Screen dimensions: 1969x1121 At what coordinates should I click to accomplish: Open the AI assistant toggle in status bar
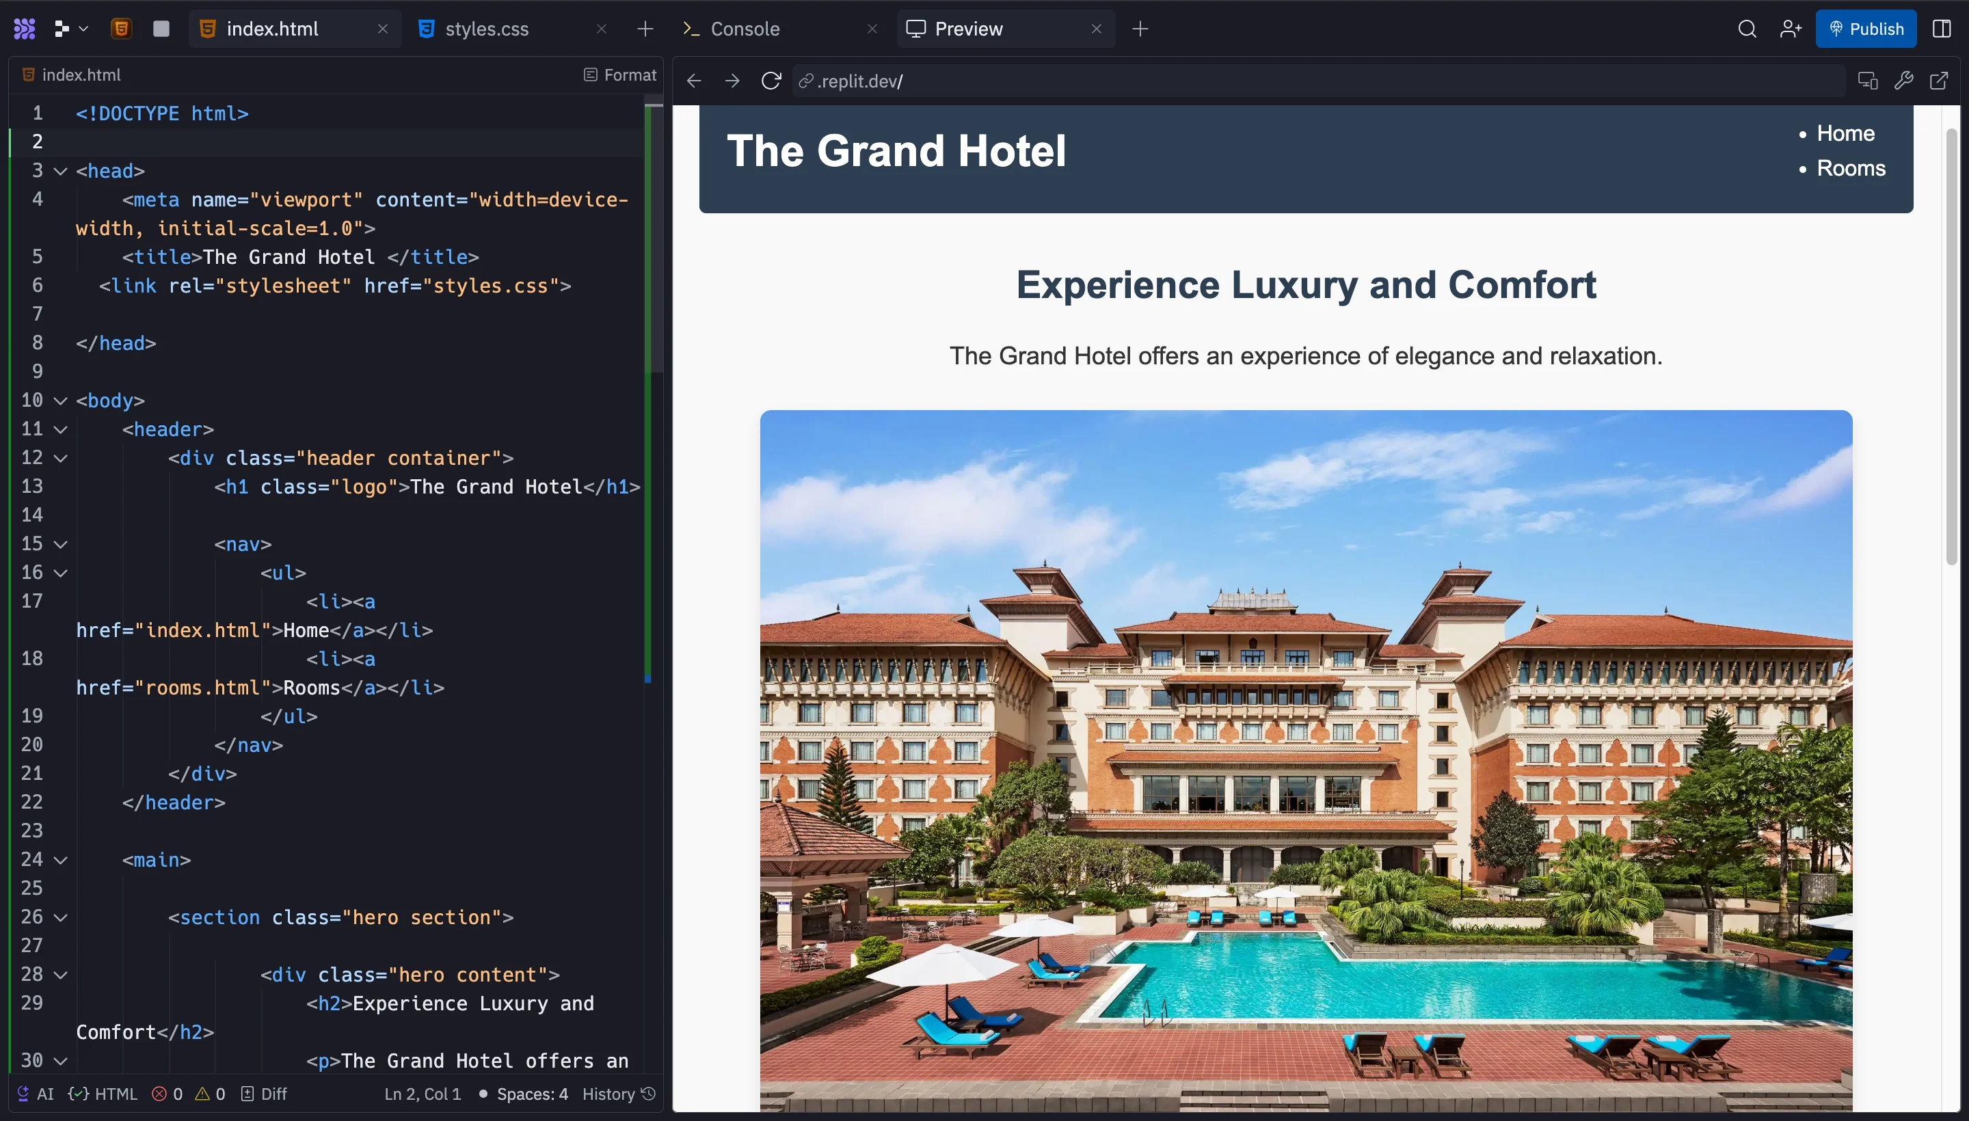click(x=36, y=1094)
